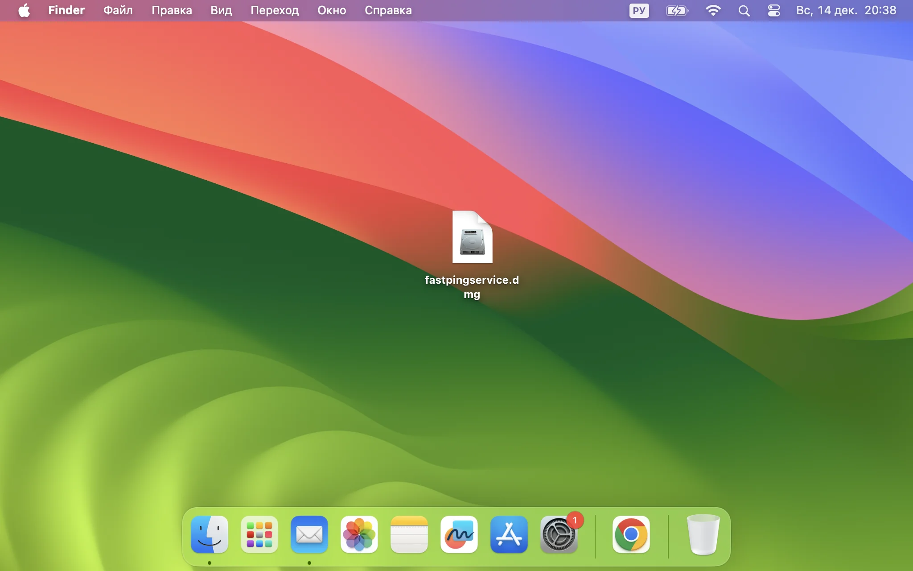Open the Trash in the Dock

pyautogui.click(x=703, y=534)
